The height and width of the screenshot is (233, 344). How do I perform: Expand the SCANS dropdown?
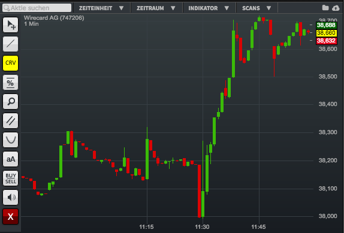(257, 8)
